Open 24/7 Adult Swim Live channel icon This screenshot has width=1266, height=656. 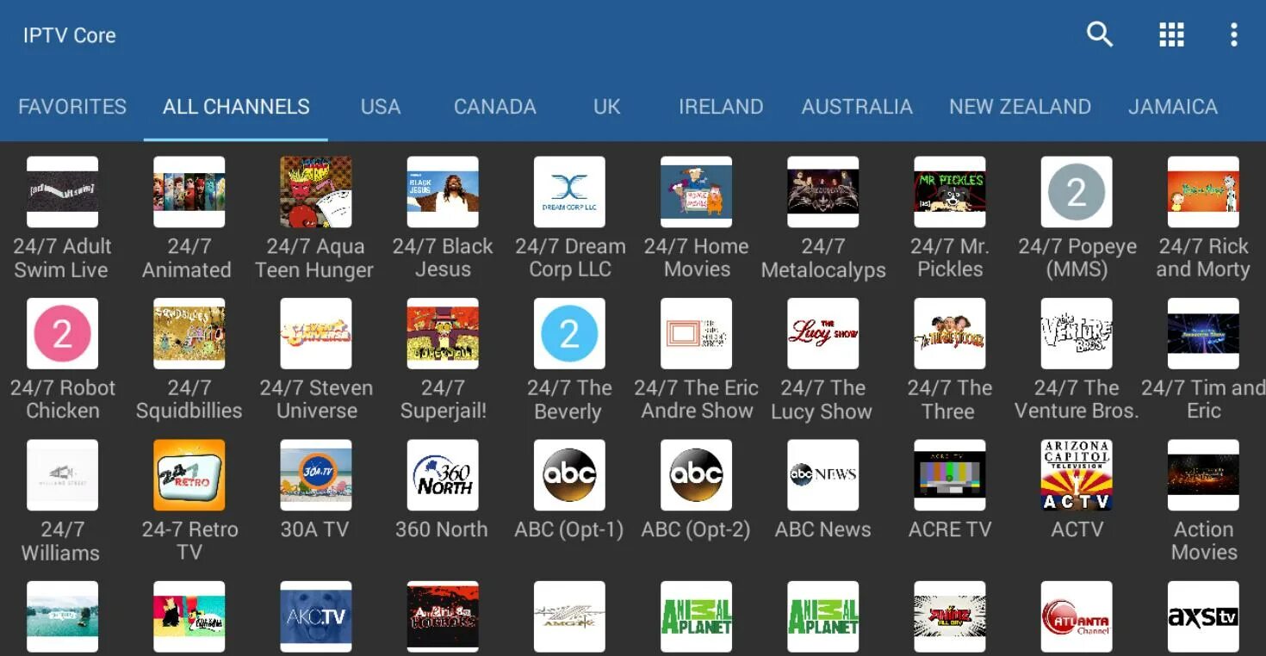click(62, 192)
